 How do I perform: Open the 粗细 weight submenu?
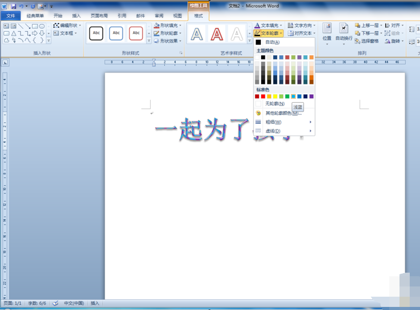click(284, 122)
